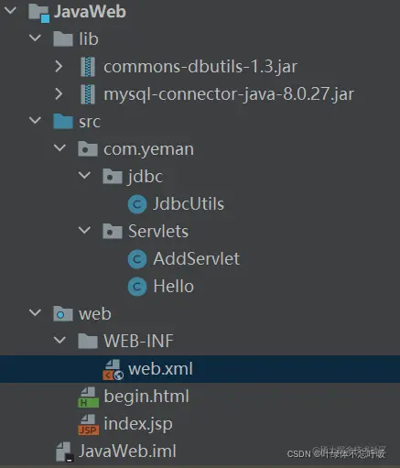Expand the commons-dbutils-1.3.jar node
The height and width of the screenshot is (468, 400).
click(x=59, y=66)
